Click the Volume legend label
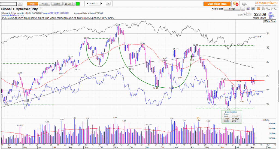Screen dimensions: 279x149 click(x=266, y=120)
